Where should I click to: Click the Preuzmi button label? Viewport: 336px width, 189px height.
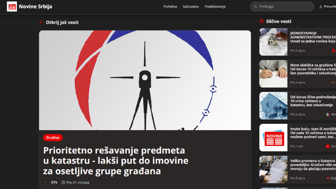[330, 6]
